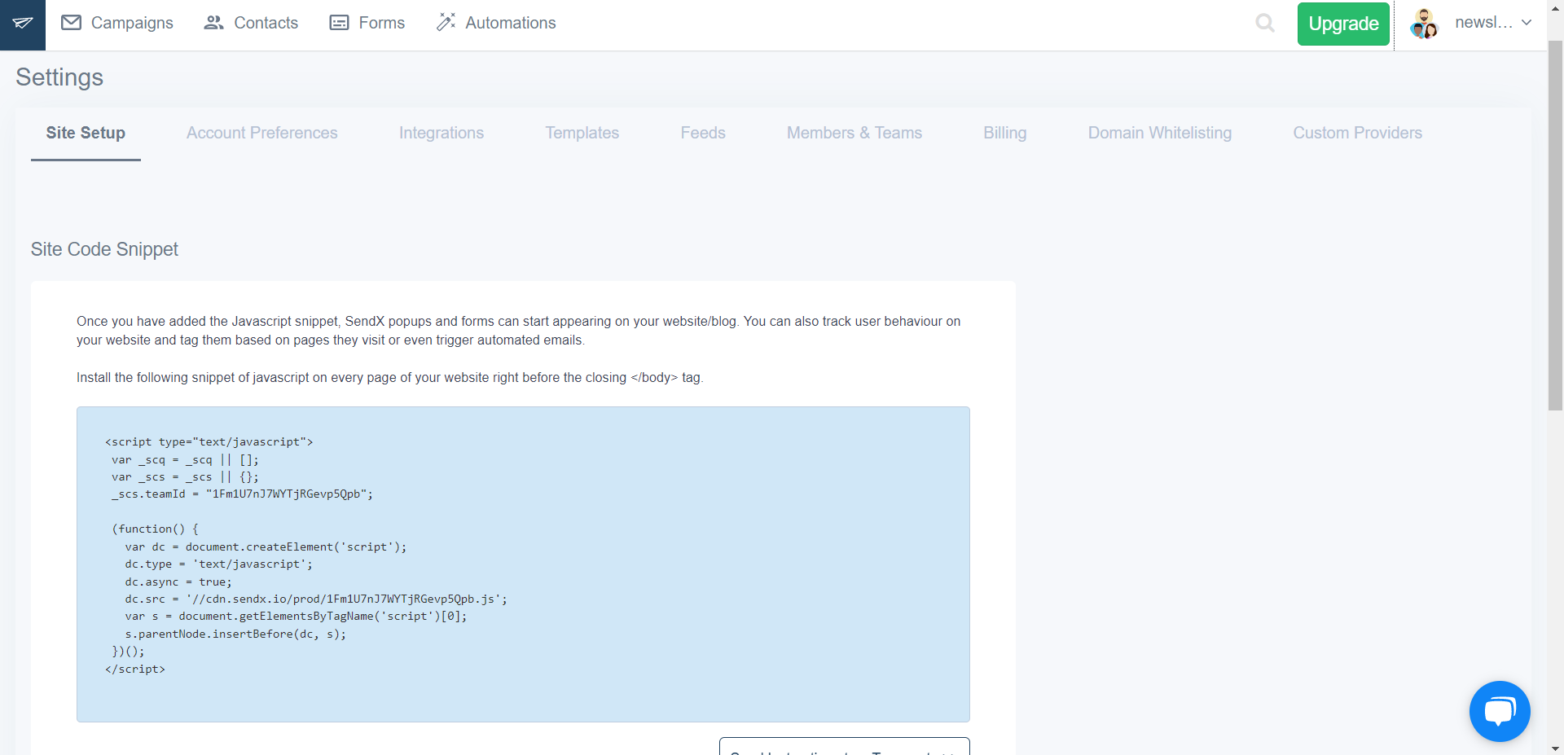The height and width of the screenshot is (755, 1564).
Task: Open the live chat bubble widget
Action: 1500,711
